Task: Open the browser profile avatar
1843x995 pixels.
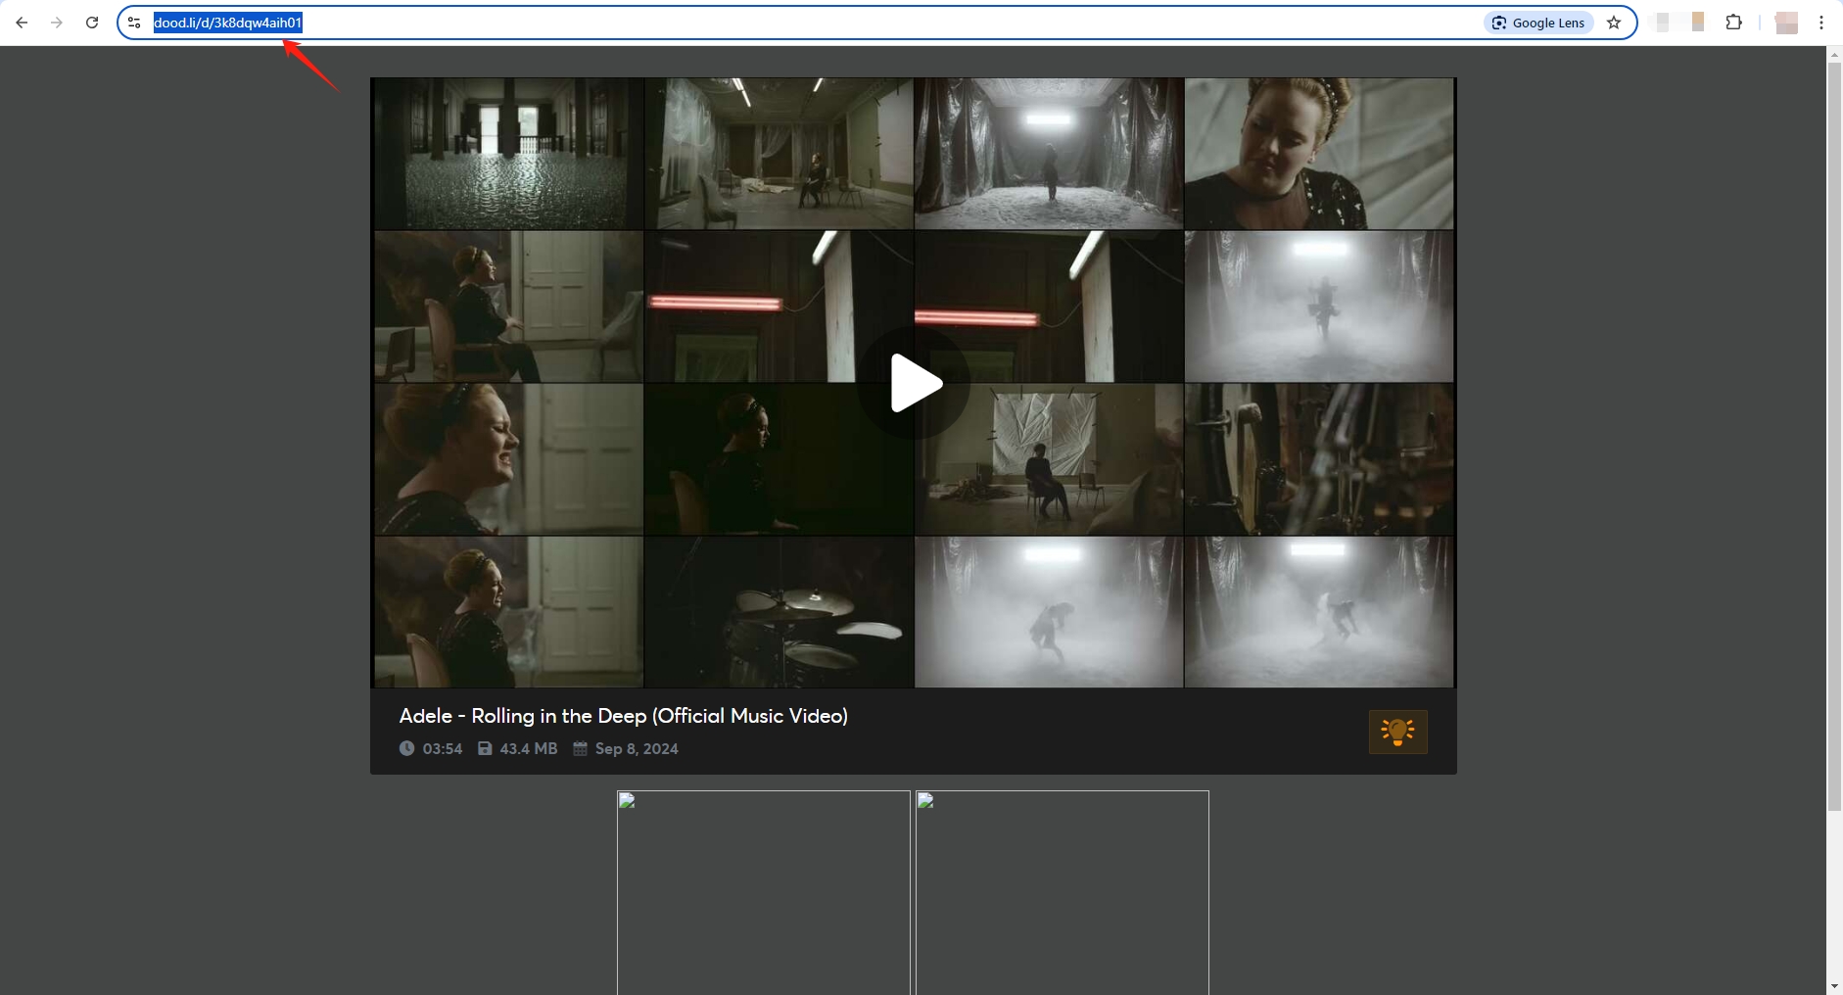Action: click(1786, 23)
